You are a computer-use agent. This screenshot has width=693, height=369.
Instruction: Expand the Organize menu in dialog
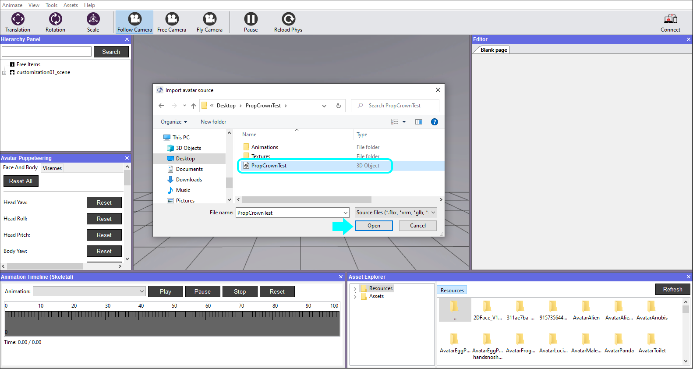click(x=173, y=122)
